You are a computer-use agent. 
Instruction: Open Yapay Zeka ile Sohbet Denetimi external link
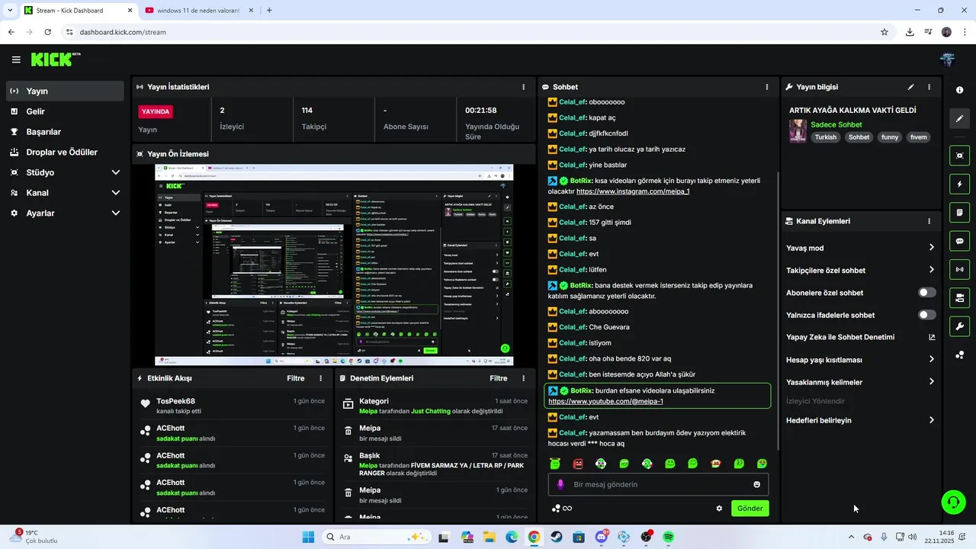tap(932, 337)
